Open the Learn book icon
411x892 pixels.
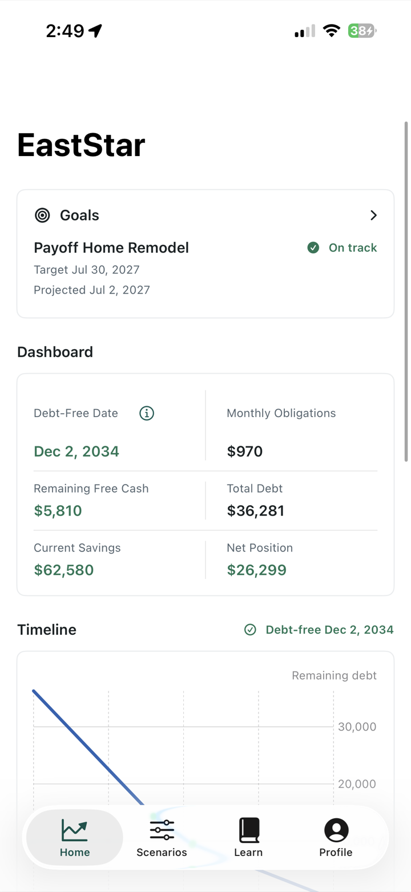(x=249, y=830)
